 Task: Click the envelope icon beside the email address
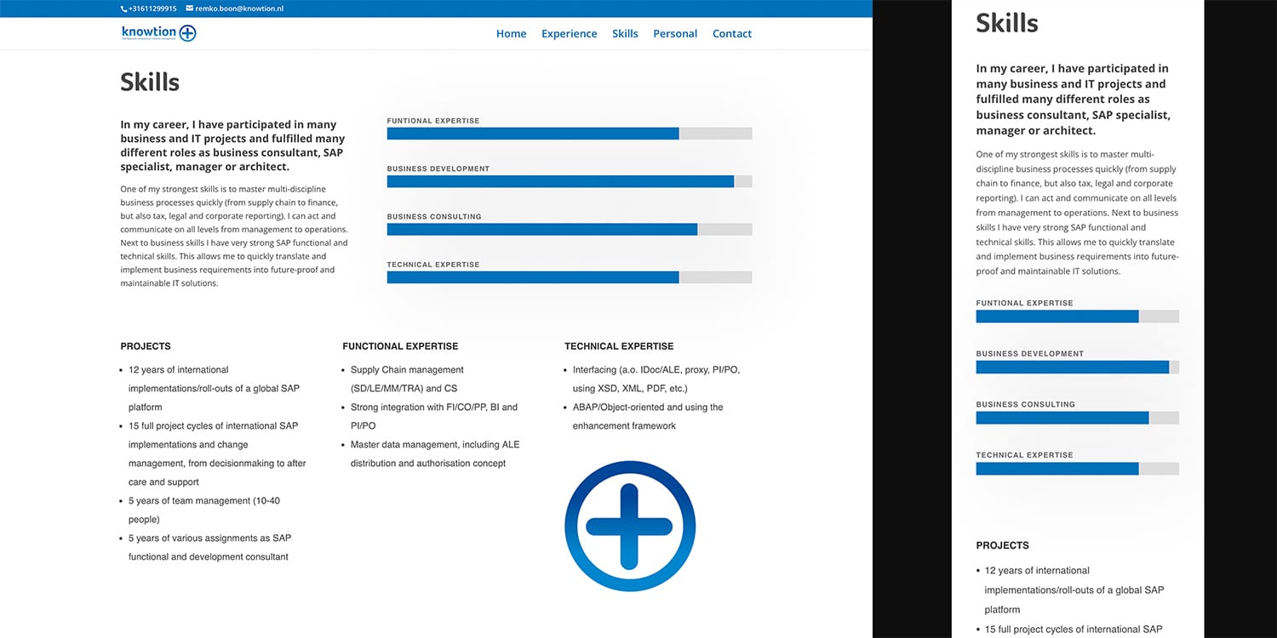tap(189, 9)
